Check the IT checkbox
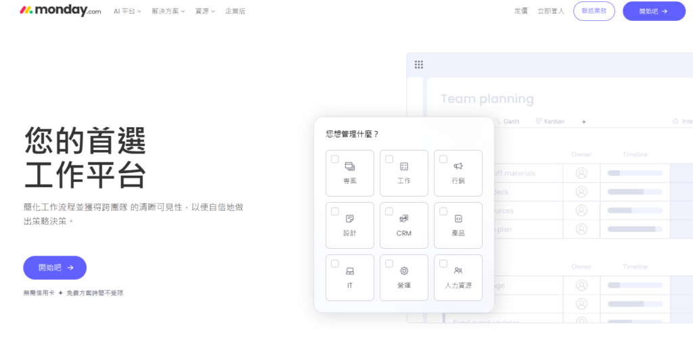 pos(335,264)
